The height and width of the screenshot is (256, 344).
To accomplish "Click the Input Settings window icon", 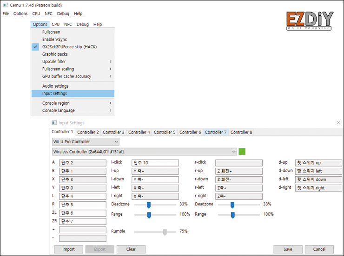I will coord(54,122).
